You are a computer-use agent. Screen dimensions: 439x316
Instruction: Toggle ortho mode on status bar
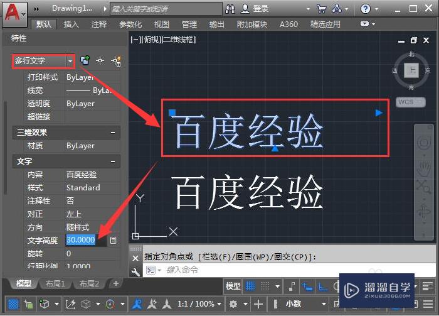(x=323, y=286)
